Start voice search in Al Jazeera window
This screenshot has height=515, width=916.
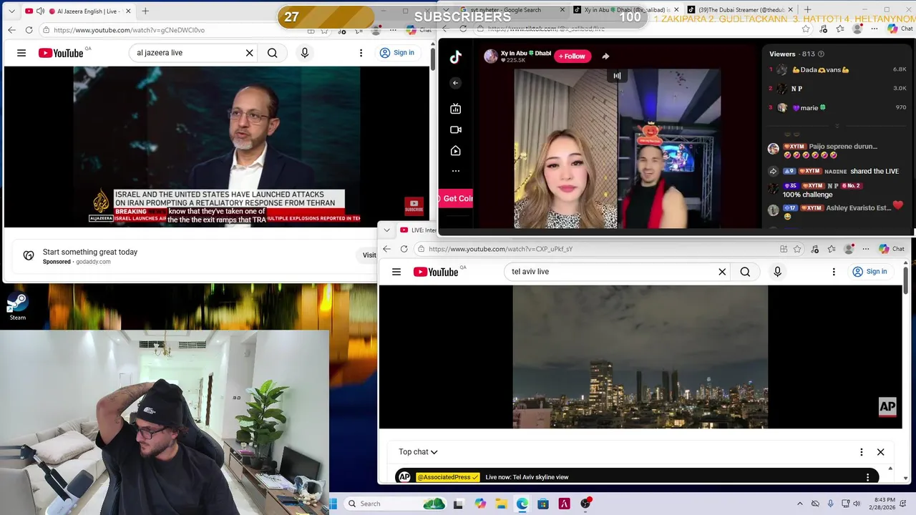305,53
